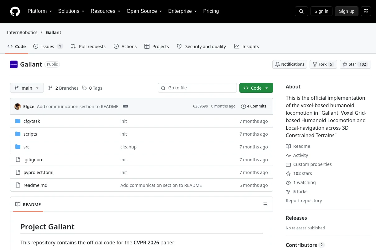This screenshot has width=376, height=250.
Task: View the 4 Commits history link
Action: pyautogui.click(x=253, y=106)
